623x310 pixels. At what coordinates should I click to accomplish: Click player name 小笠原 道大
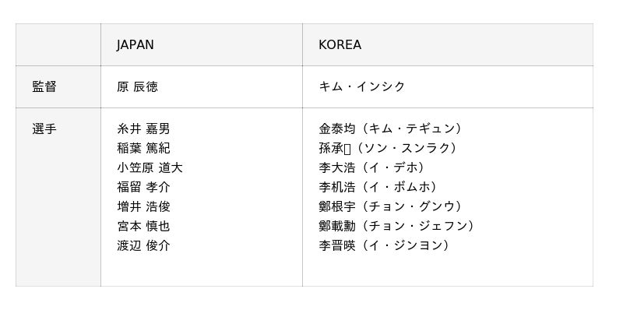pyautogui.click(x=150, y=167)
